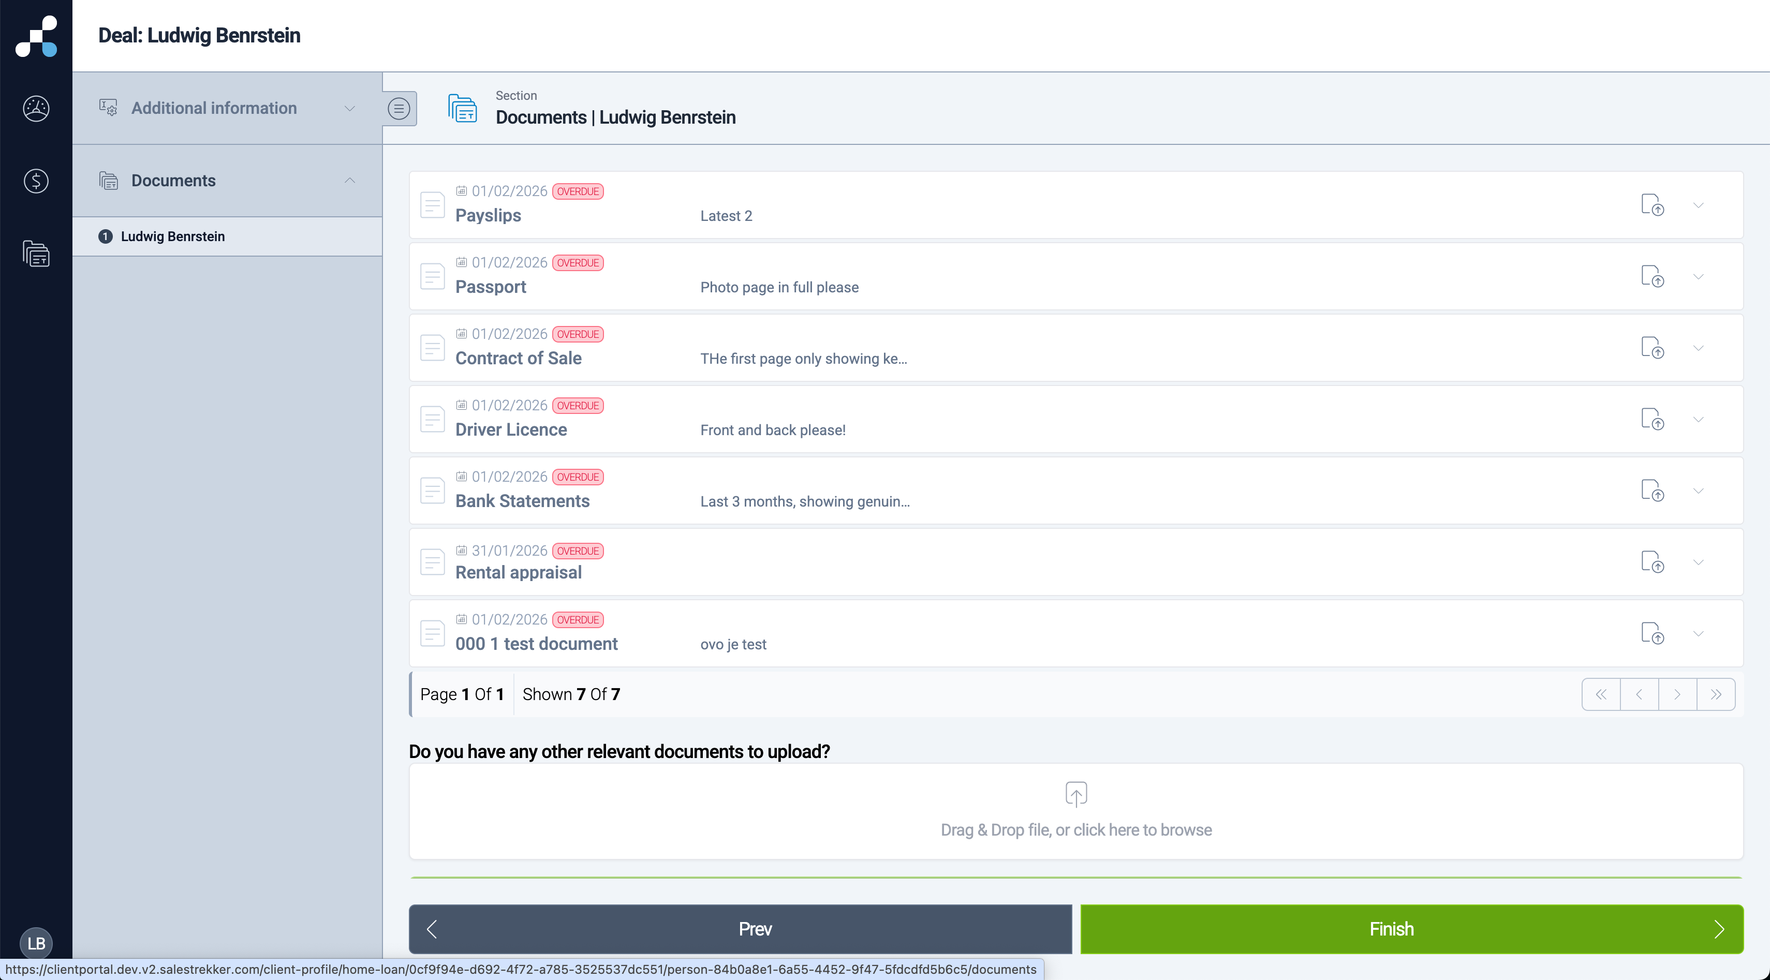Open the 000 1 test document row
The image size is (1770, 980).
pos(536,644)
